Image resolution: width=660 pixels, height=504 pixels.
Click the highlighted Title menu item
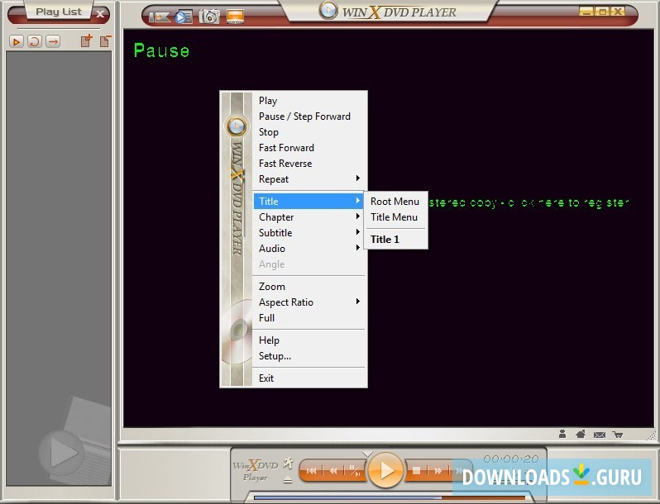click(x=310, y=202)
